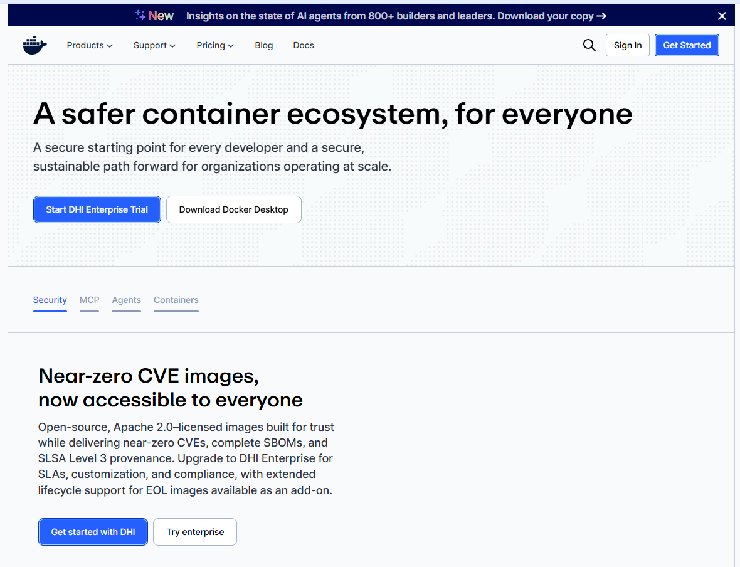The width and height of the screenshot is (740, 567).
Task: Open the search magnifier icon
Action: 589,45
